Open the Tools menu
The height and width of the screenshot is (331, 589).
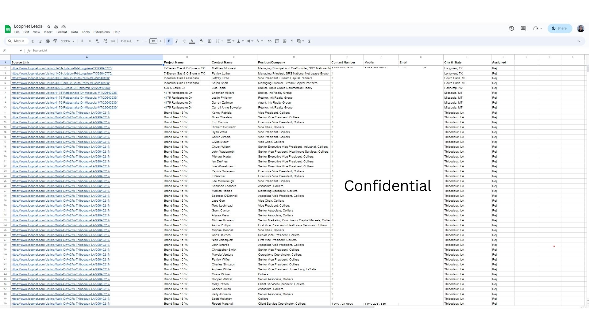point(86,32)
